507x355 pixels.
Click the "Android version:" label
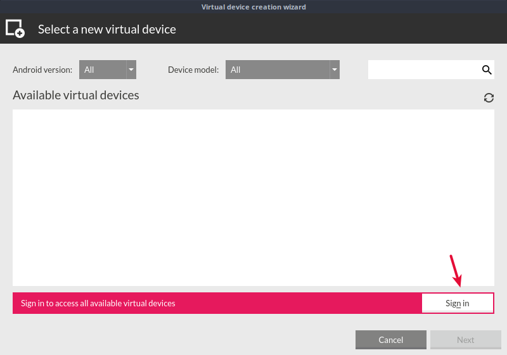pyautogui.click(x=42, y=70)
